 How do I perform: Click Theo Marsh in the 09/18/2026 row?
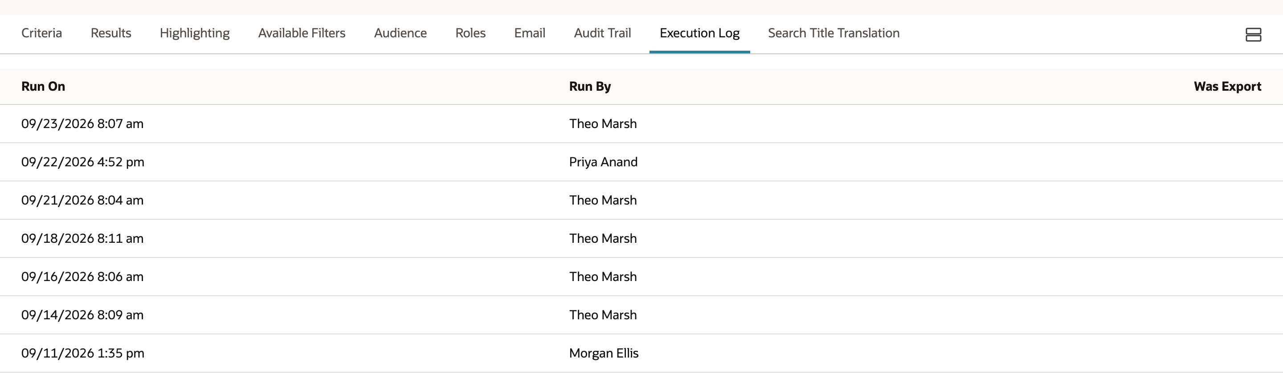(x=603, y=238)
